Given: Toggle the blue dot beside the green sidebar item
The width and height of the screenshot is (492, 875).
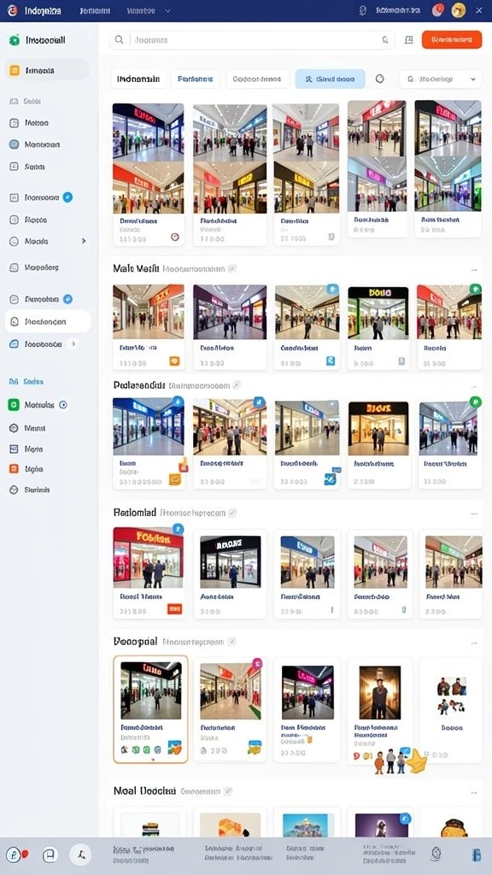Looking at the screenshot, I should (63, 405).
